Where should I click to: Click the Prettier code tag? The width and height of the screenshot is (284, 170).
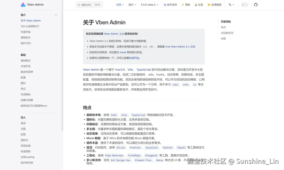(135, 148)
